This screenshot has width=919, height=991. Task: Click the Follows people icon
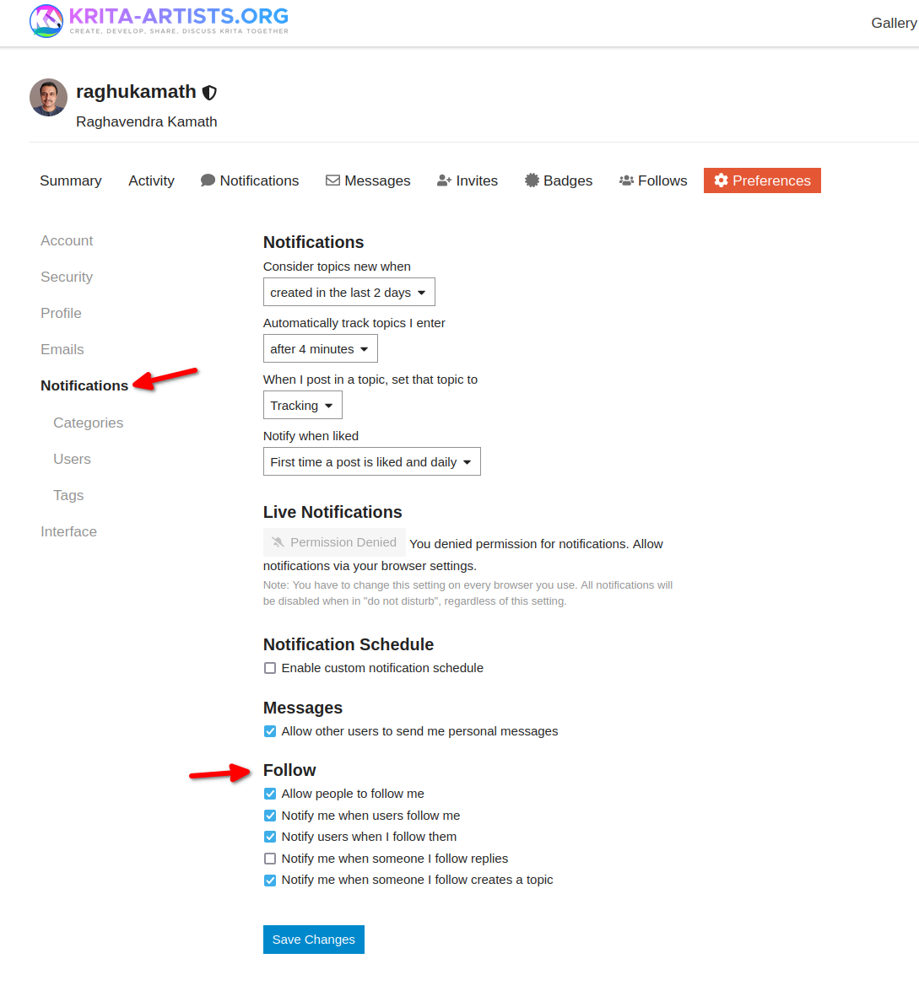[x=626, y=180]
